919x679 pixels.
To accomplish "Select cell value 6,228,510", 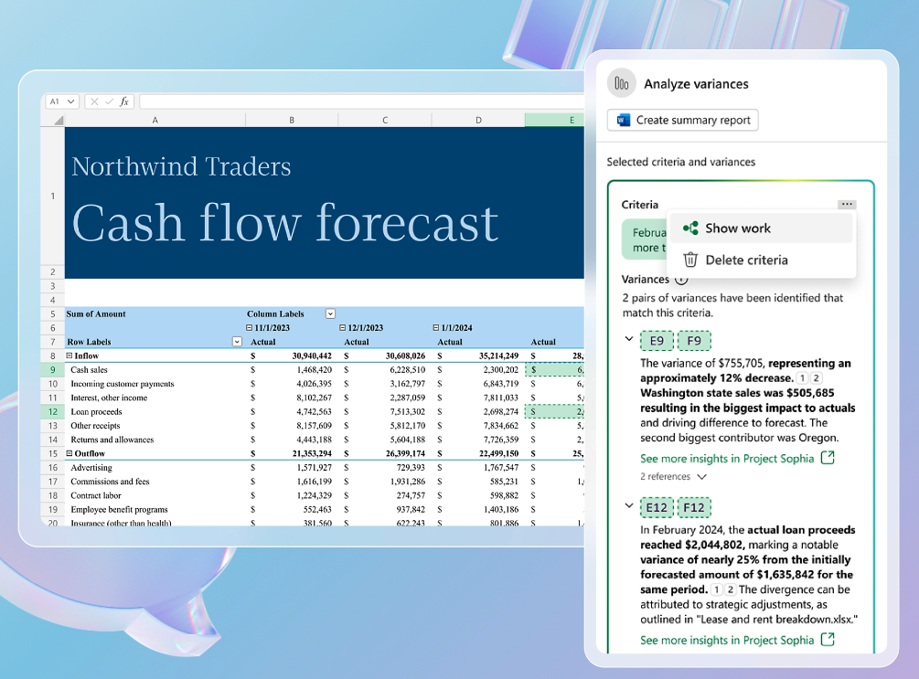I will pos(408,370).
